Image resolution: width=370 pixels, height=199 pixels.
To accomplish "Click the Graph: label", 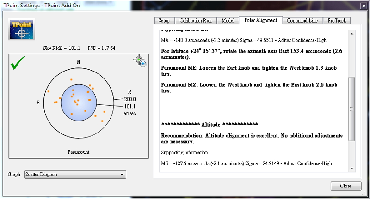I will coord(15,175).
